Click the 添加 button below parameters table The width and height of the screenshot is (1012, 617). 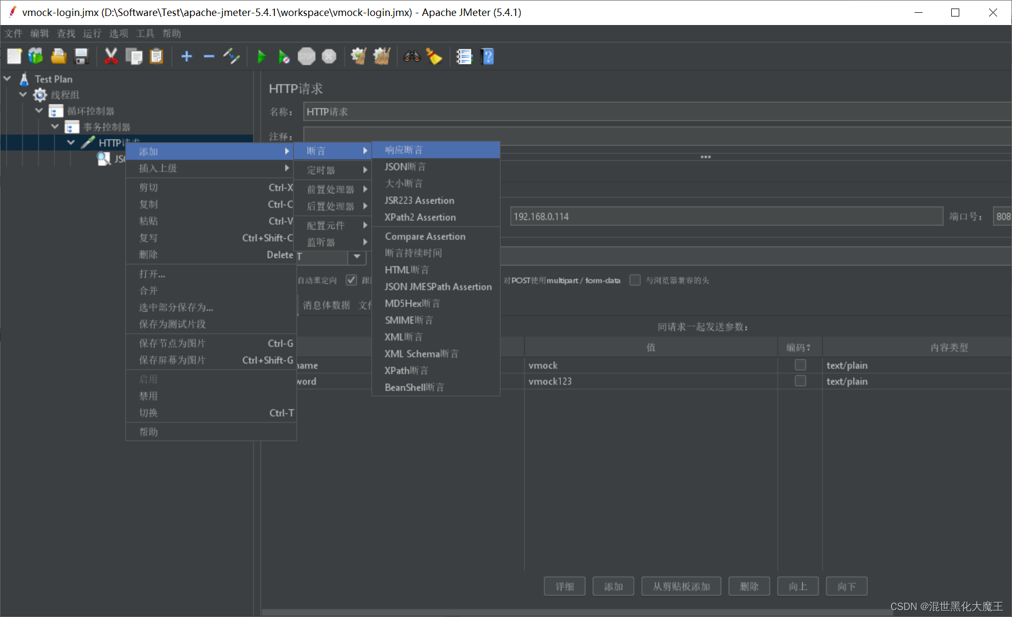coord(614,586)
